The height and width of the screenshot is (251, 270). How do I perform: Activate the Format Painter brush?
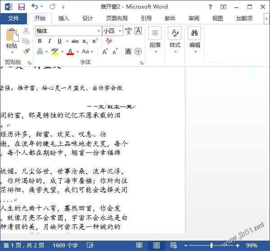pos(26,51)
